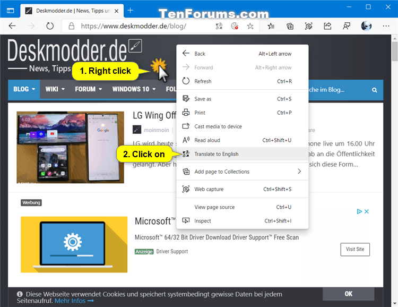
Task: Choose Cast media to device
Action: [243, 126]
